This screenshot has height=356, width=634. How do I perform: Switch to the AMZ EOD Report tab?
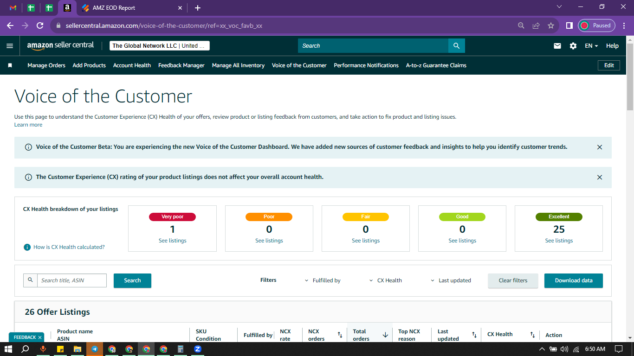(x=132, y=8)
